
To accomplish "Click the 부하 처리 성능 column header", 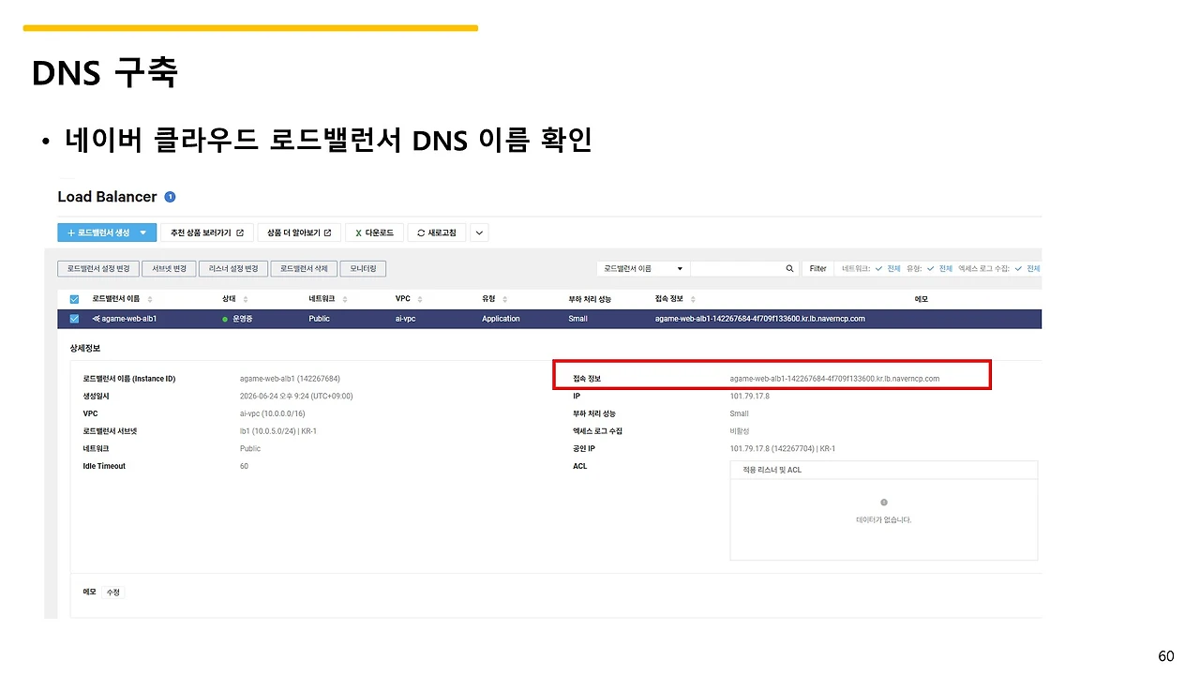I will tap(590, 299).
